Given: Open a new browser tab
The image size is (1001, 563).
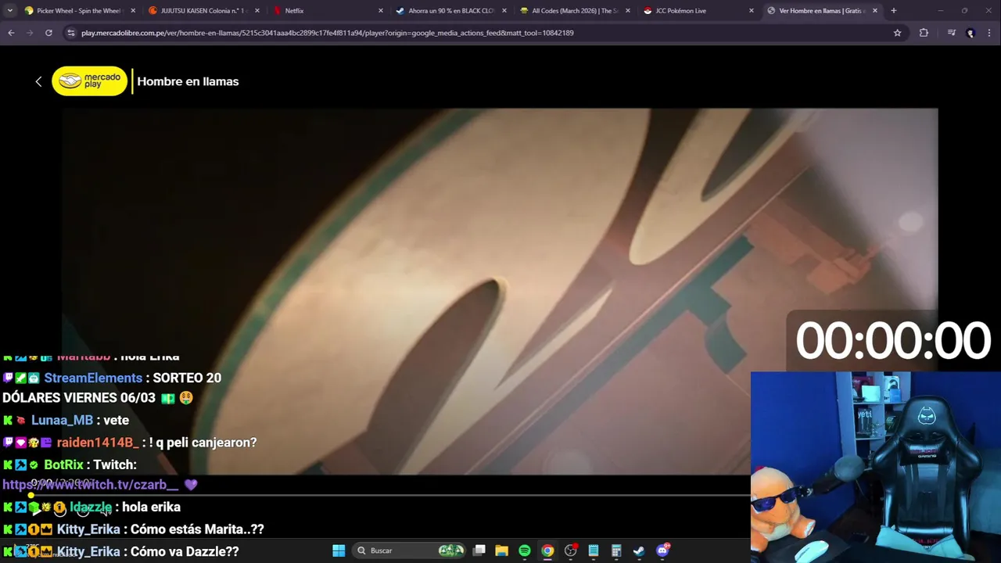Looking at the screenshot, I should coord(893,11).
